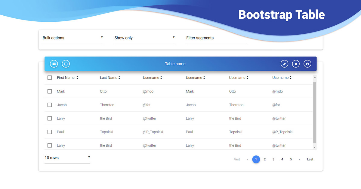Jump to the Last page
Screen dimensions: 361x189
[x=310, y=159]
